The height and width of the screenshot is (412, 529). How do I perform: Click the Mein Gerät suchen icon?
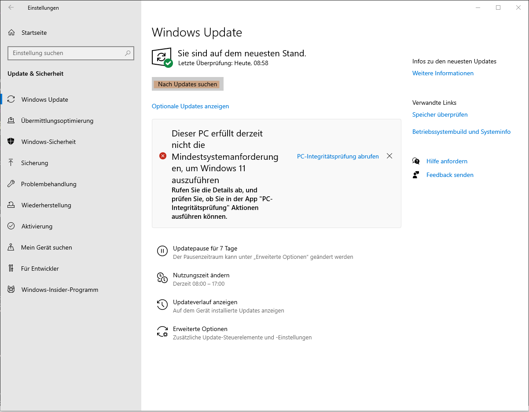pyautogui.click(x=11, y=247)
